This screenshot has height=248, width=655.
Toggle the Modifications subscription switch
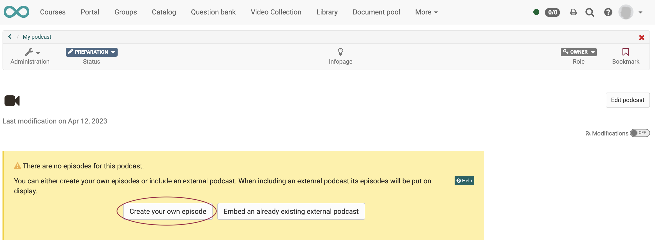(639, 133)
